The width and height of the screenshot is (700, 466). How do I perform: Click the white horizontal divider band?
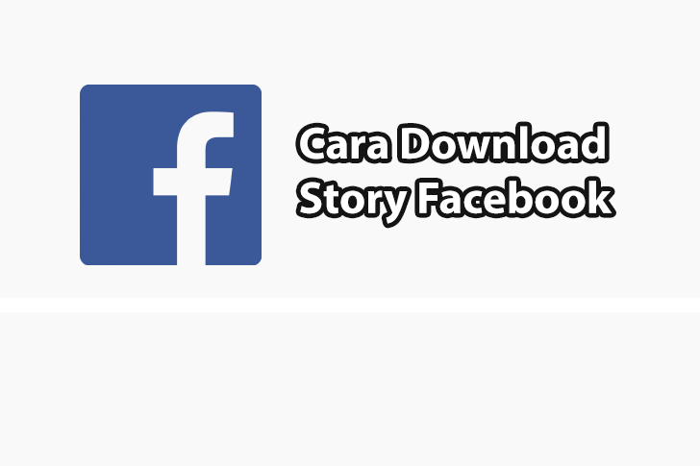pos(350,305)
